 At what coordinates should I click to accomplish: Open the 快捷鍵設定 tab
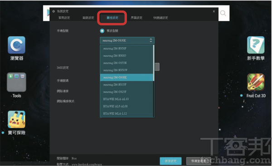coord(160,18)
